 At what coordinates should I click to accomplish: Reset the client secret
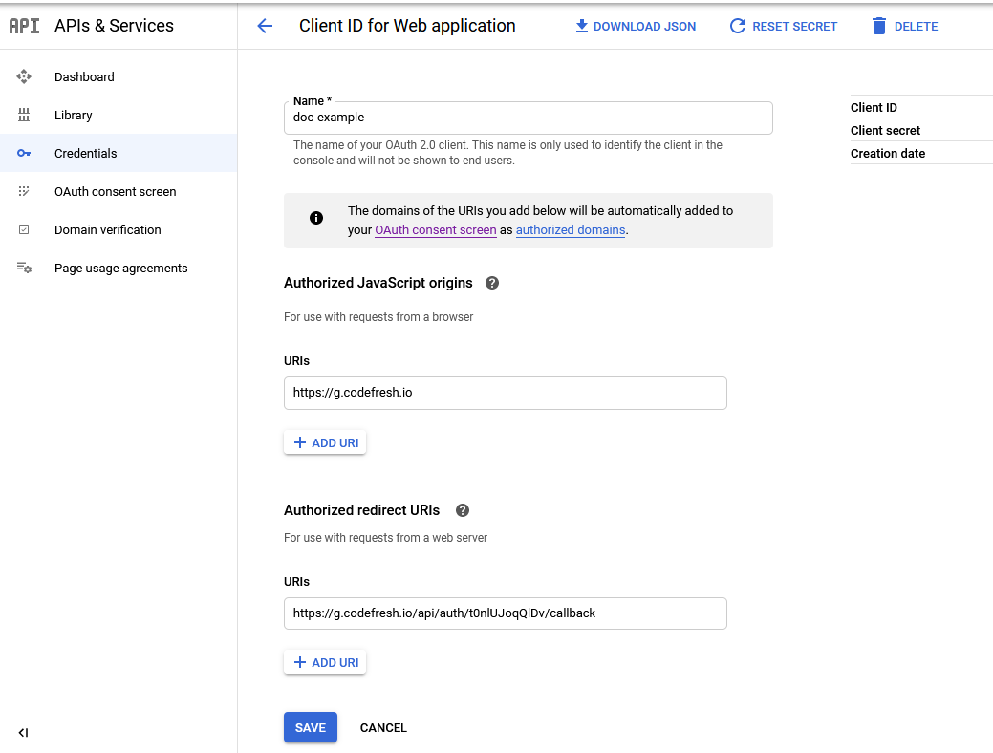coord(783,26)
